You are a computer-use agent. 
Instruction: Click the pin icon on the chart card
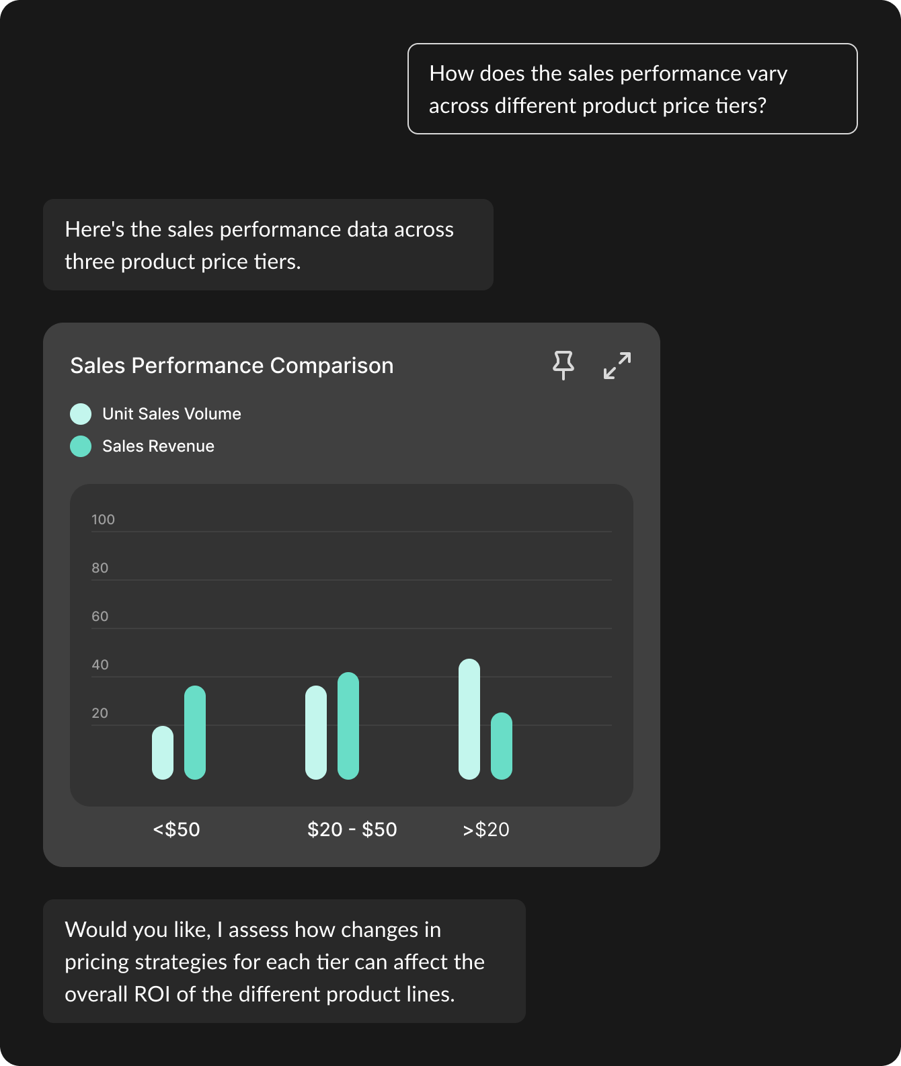coord(563,365)
